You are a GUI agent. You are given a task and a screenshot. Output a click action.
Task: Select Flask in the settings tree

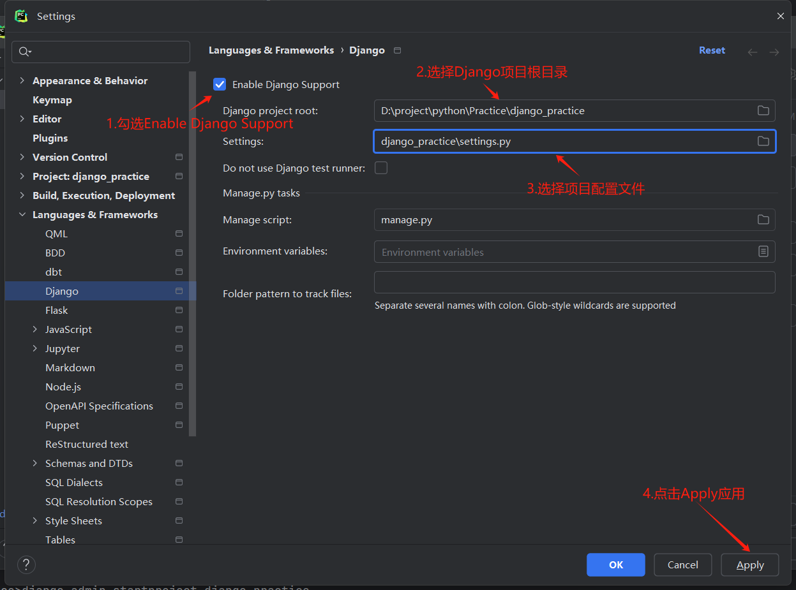[x=57, y=310]
